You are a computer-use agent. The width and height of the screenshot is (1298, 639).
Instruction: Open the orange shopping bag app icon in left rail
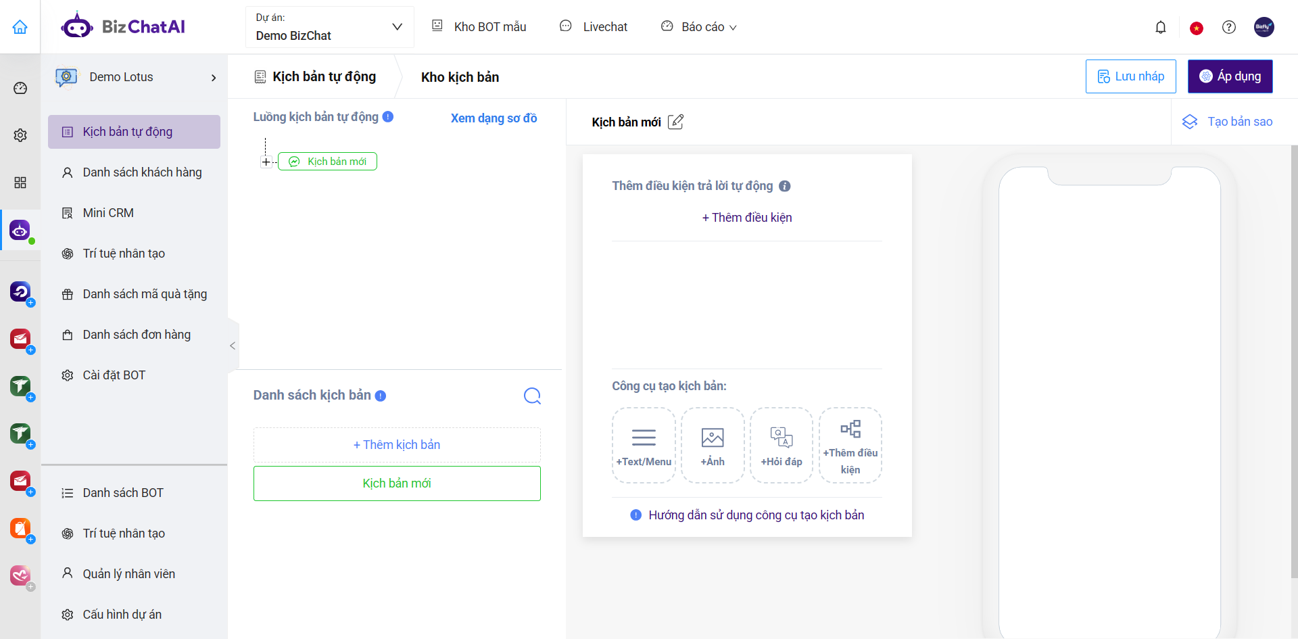tap(20, 528)
